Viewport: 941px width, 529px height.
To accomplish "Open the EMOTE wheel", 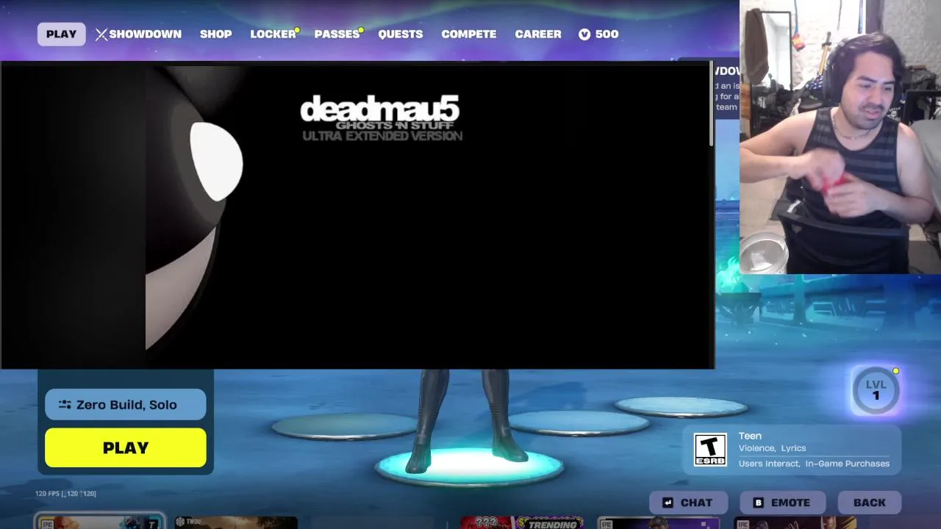I will pyautogui.click(x=782, y=503).
